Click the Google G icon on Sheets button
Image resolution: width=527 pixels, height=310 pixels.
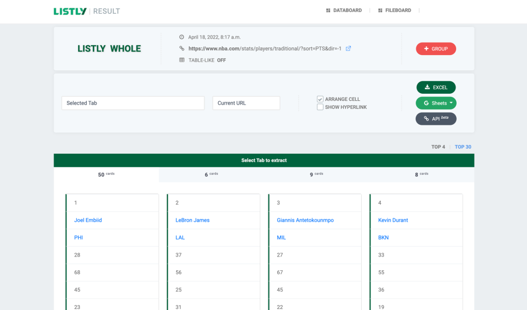(x=426, y=103)
